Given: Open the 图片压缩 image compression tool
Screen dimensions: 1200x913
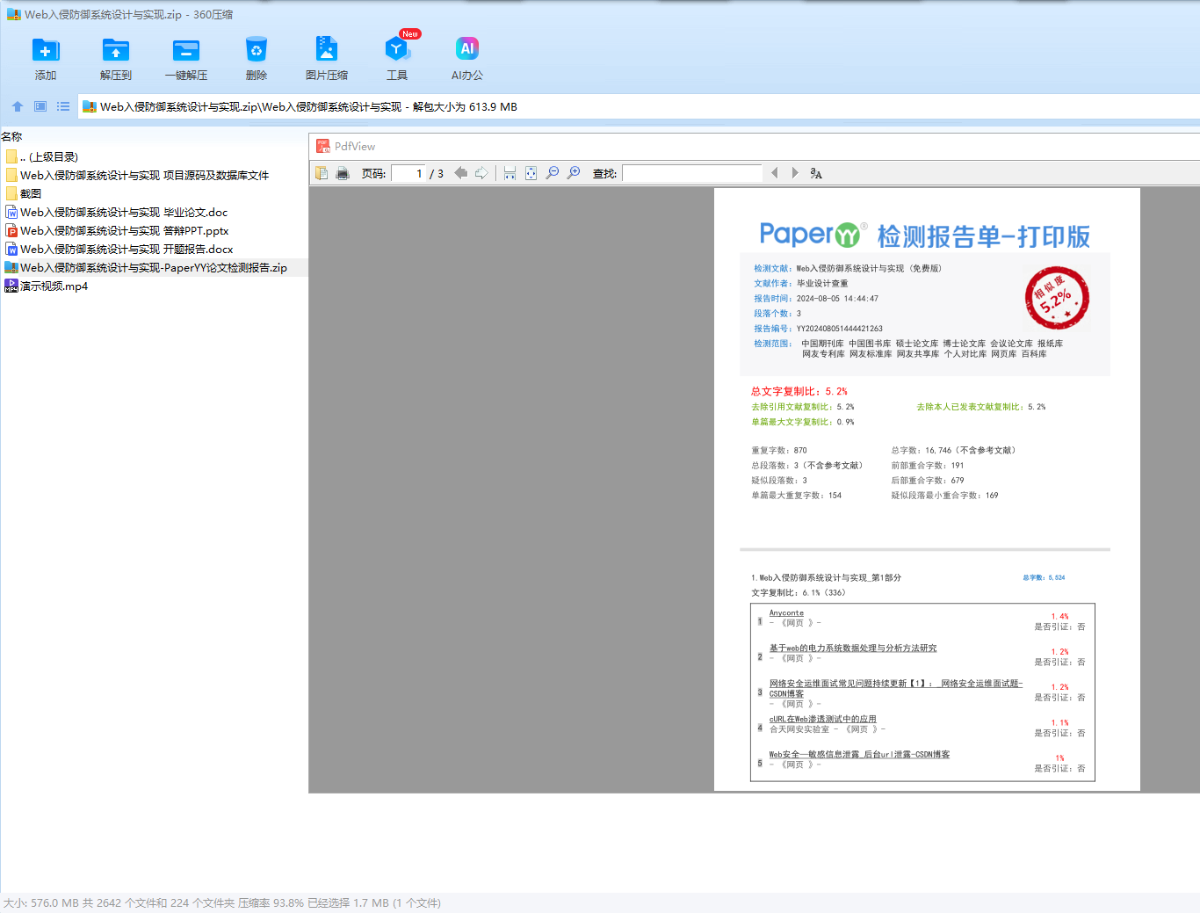Looking at the screenshot, I should pos(327,59).
